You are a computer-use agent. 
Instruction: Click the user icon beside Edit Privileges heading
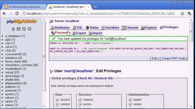[52, 71]
